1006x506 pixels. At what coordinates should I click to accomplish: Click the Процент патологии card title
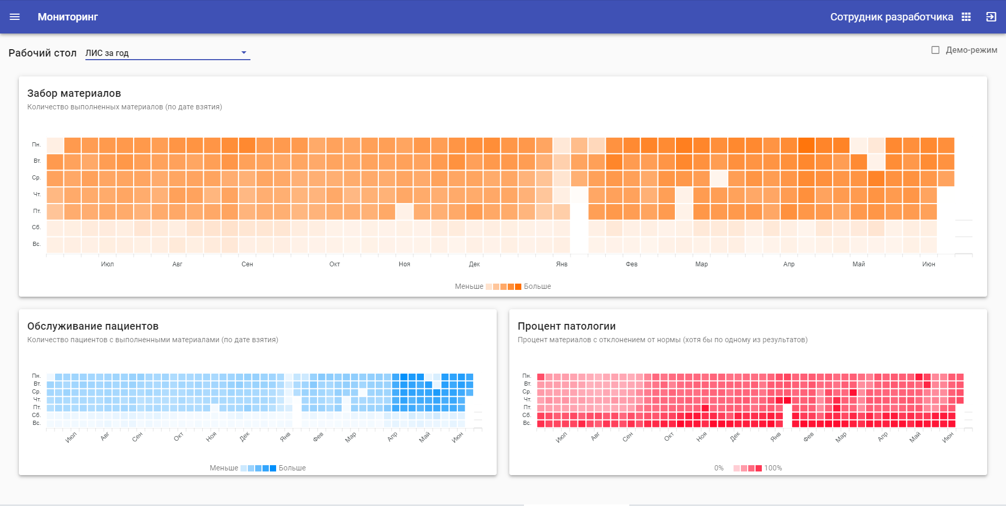[x=566, y=326]
